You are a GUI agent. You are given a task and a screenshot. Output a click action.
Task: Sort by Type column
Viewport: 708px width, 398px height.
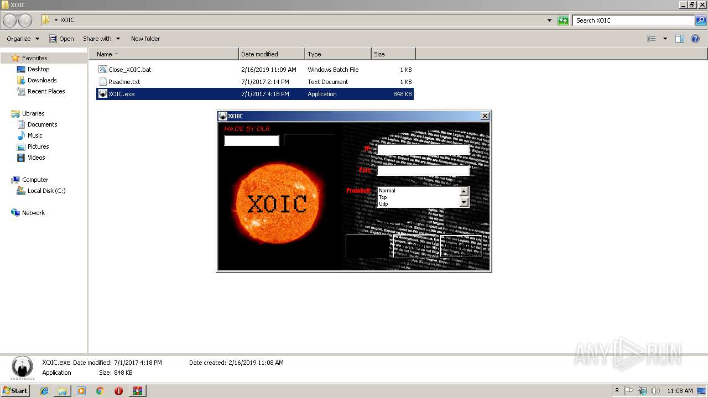point(338,54)
